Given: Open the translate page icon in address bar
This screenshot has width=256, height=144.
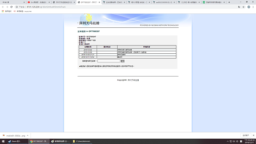Looking at the screenshot, I should (239, 7).
